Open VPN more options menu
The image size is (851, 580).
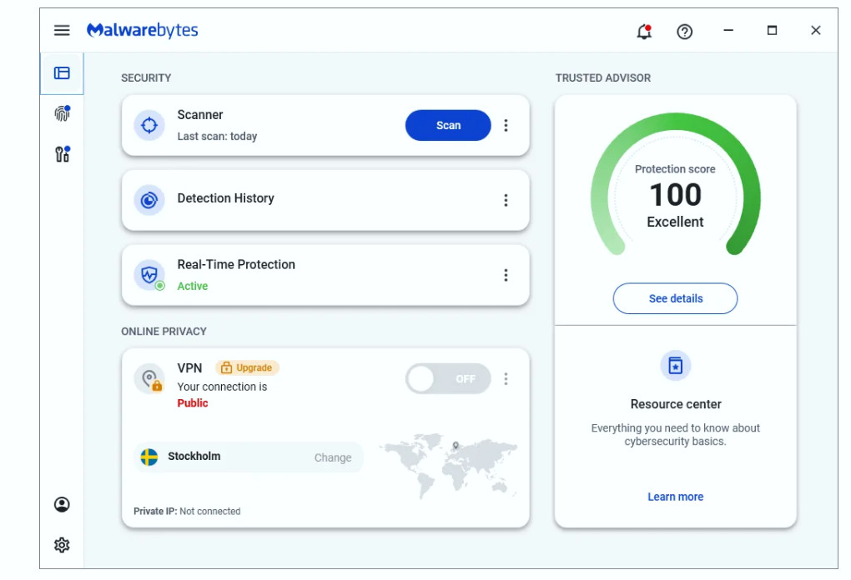point(506,378)
